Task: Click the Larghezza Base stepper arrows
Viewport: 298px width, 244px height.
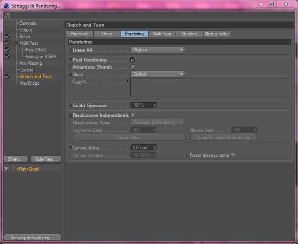Action: pyautogui.click(x=155, y=130)
